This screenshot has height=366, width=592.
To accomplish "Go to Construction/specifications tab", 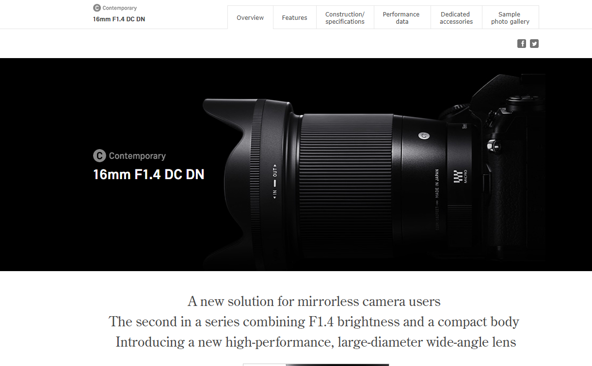I will 345,17.
